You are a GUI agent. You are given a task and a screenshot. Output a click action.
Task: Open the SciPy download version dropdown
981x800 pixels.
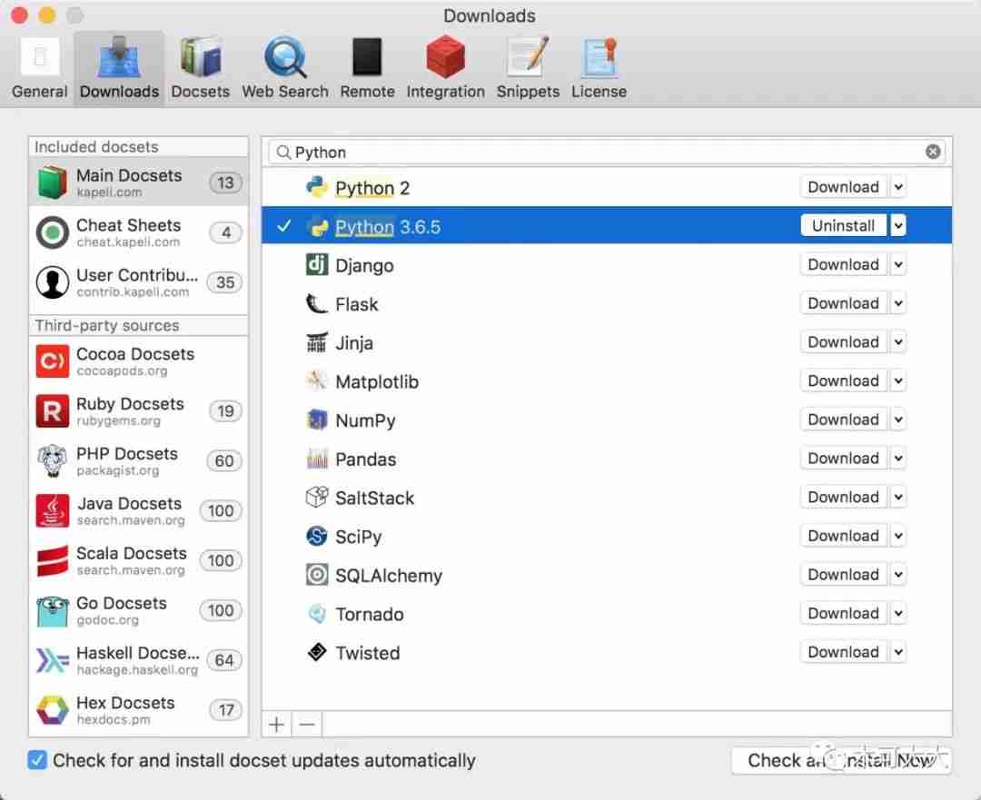(x=897, y=536)
